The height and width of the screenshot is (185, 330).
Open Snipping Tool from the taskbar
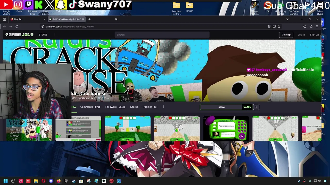(x=89, y=181)
